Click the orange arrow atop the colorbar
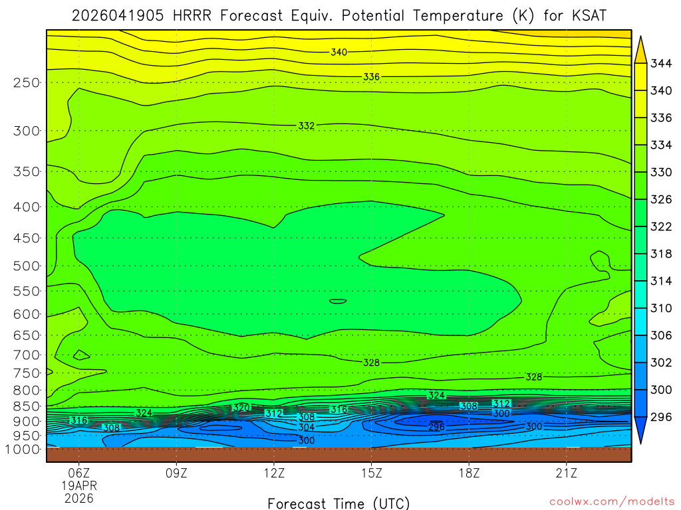Viewport: 681px width, 510px height. pos(641,50)
